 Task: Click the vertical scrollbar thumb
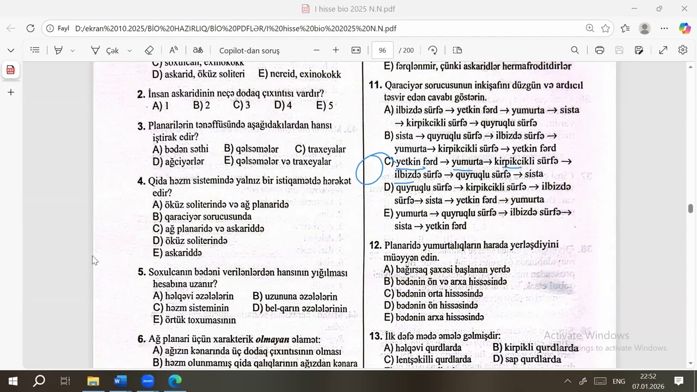point(691,209)
